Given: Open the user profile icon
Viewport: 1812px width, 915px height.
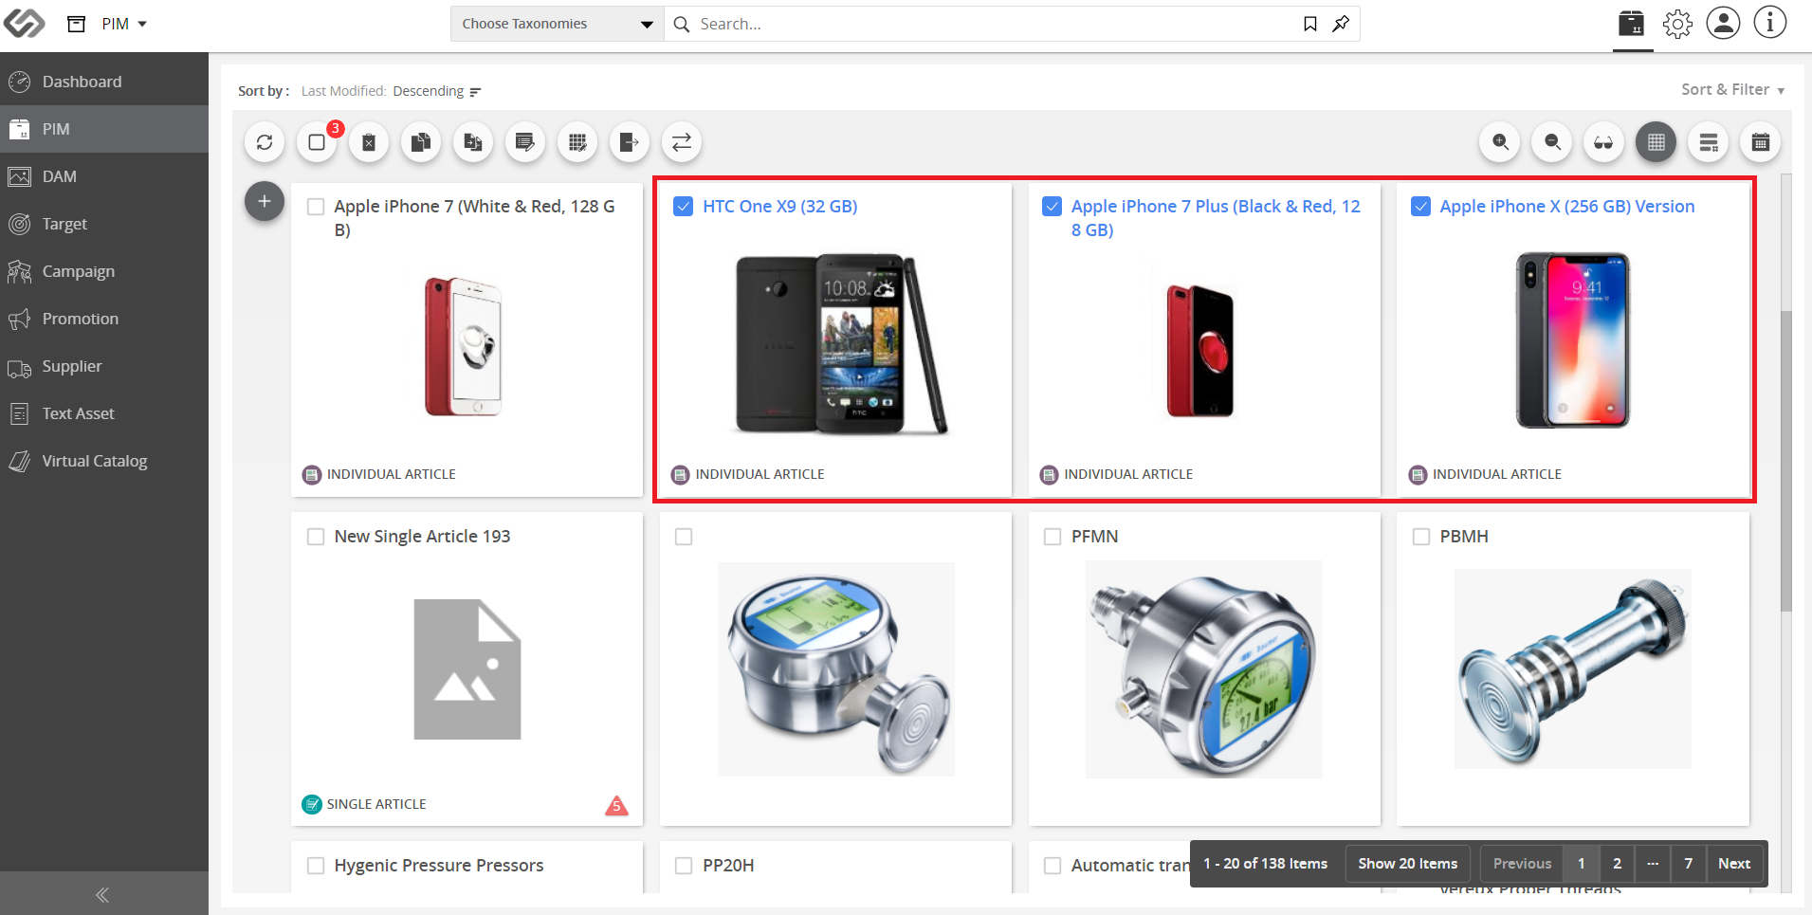Looking at the screenshot, I should point(1723,24).
